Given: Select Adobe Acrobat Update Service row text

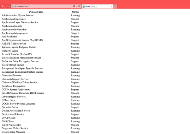Looking at the screenshot, I should pyautogui.click(x=18, y=15).
